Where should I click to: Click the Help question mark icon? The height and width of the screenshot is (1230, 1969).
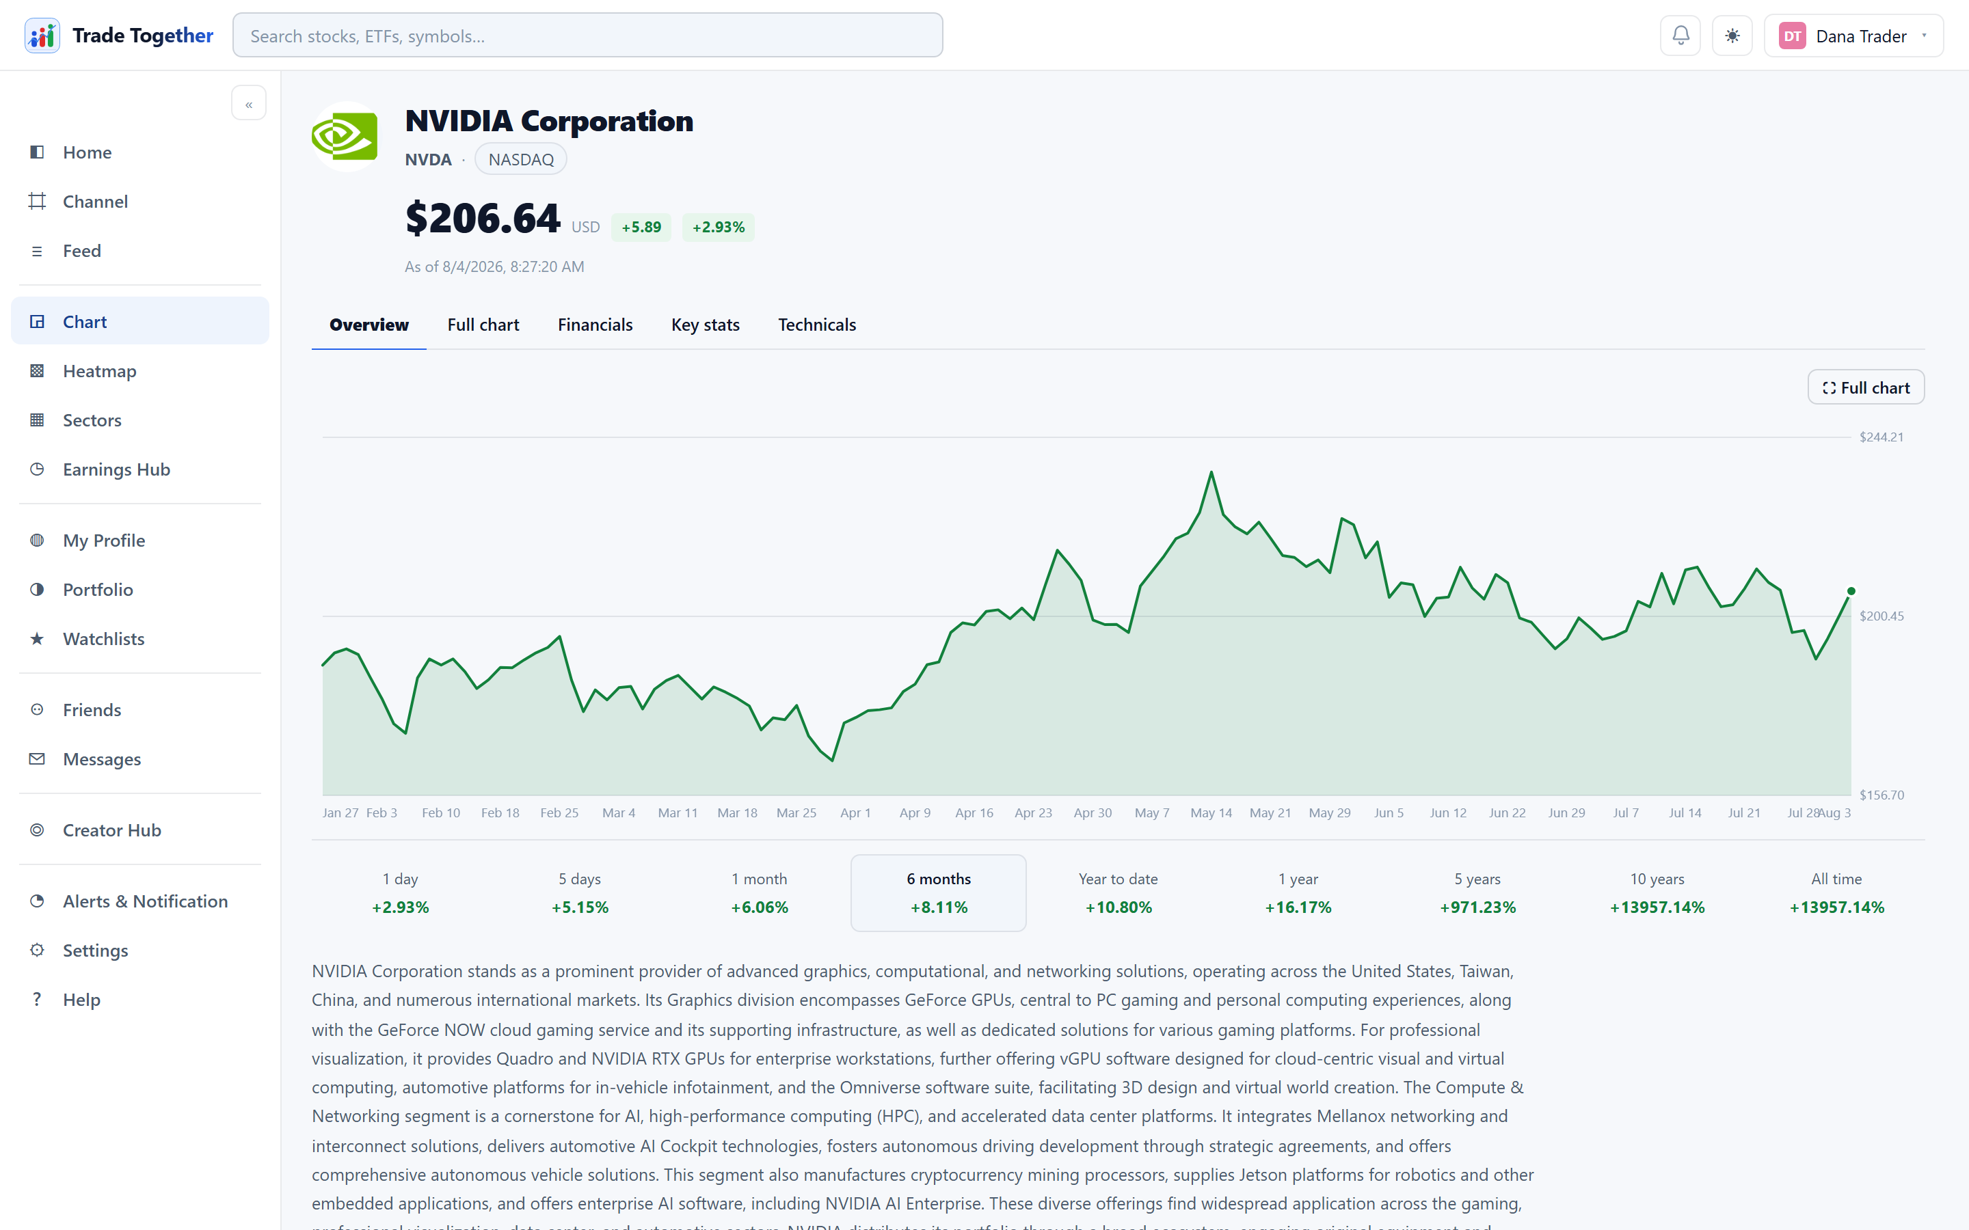(x=37, y=999)
